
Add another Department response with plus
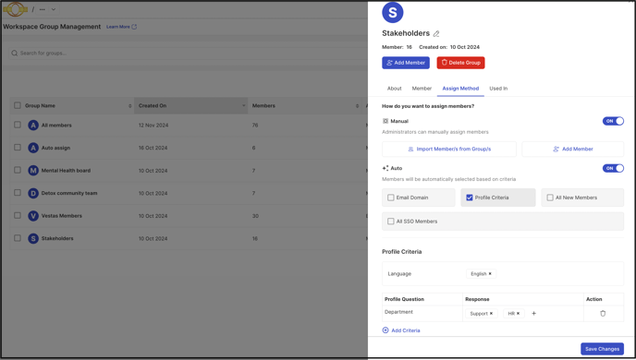pyautogui.click(x=533, y=314)
